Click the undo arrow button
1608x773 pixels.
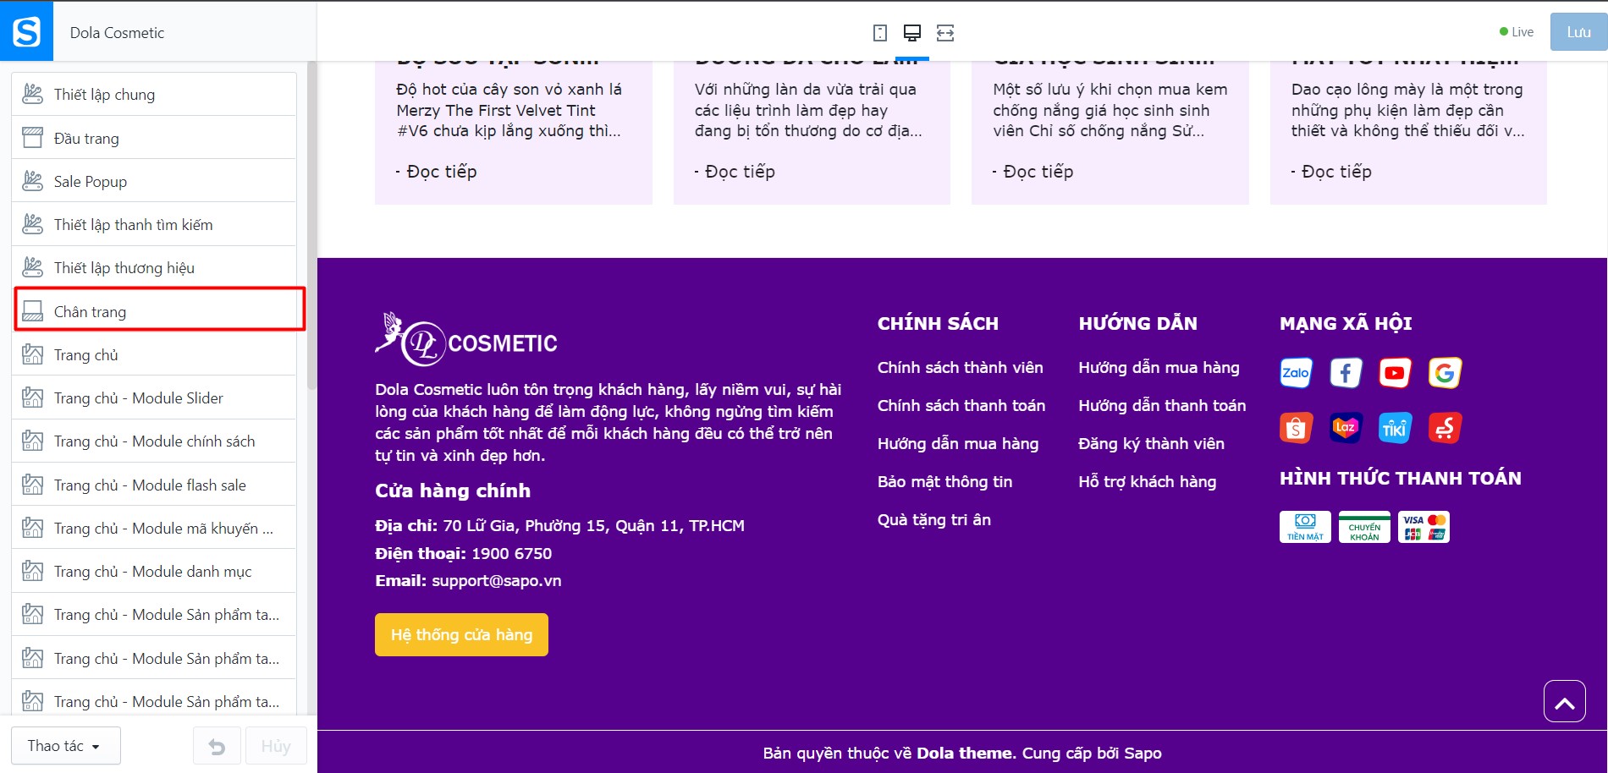(217, 746)
